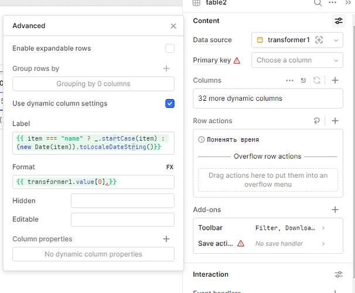Click the reset columns icon
Screen dimensions: 355x293
point(303,80)
